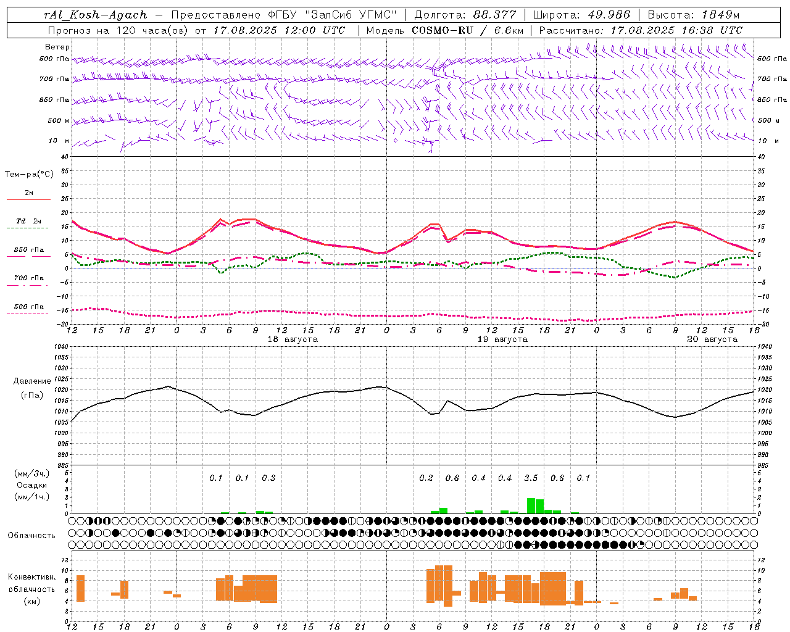Click the 2м temperature legend label

[29, 193]
